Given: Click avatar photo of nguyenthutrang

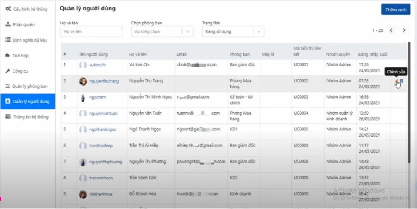Looking at the screenshot, I should point(83,81).
